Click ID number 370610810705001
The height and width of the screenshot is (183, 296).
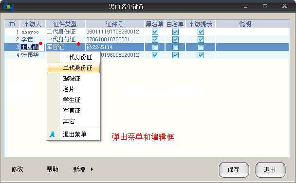(x=108, y=39)
